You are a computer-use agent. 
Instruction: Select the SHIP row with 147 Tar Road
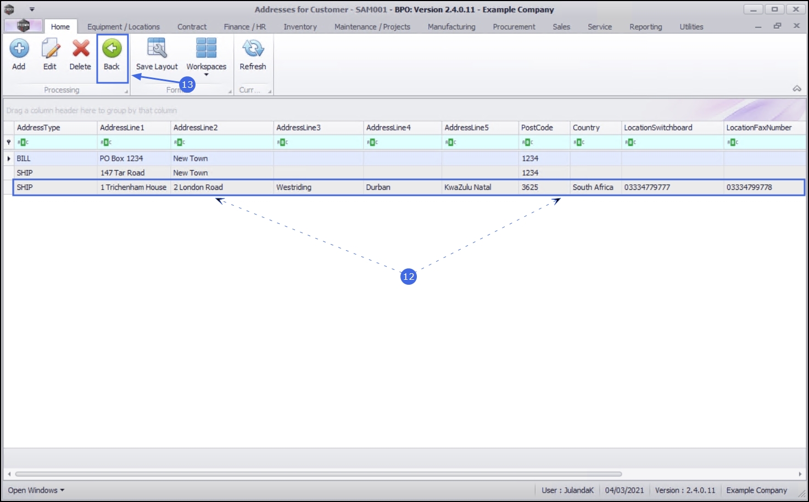[x=409, y=173]
